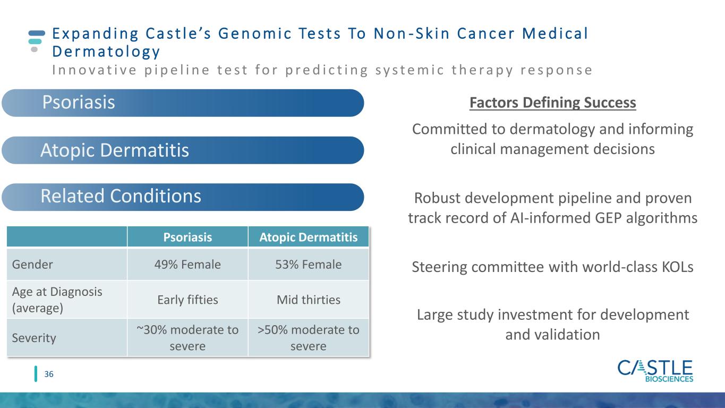Viewport: 725px width, 408px height.
Task: Click the Age at Diagnosis row label
Action: [x=67, y=300]
